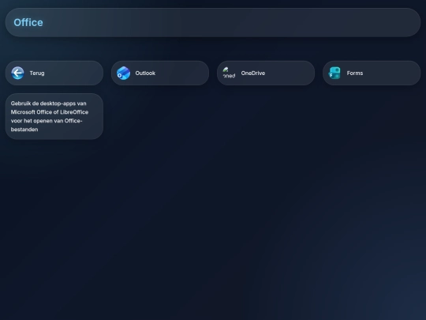This screenshot has width=426, height=320.
Task: Click the broken OneDrive image icon
Action: pos(229,73)
